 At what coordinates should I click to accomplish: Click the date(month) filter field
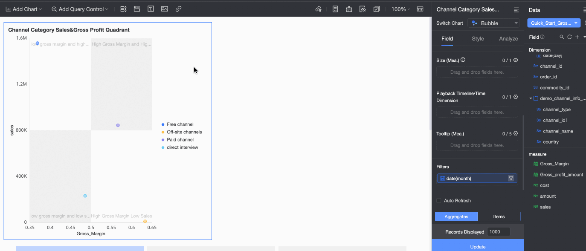[x=477, y=178]
